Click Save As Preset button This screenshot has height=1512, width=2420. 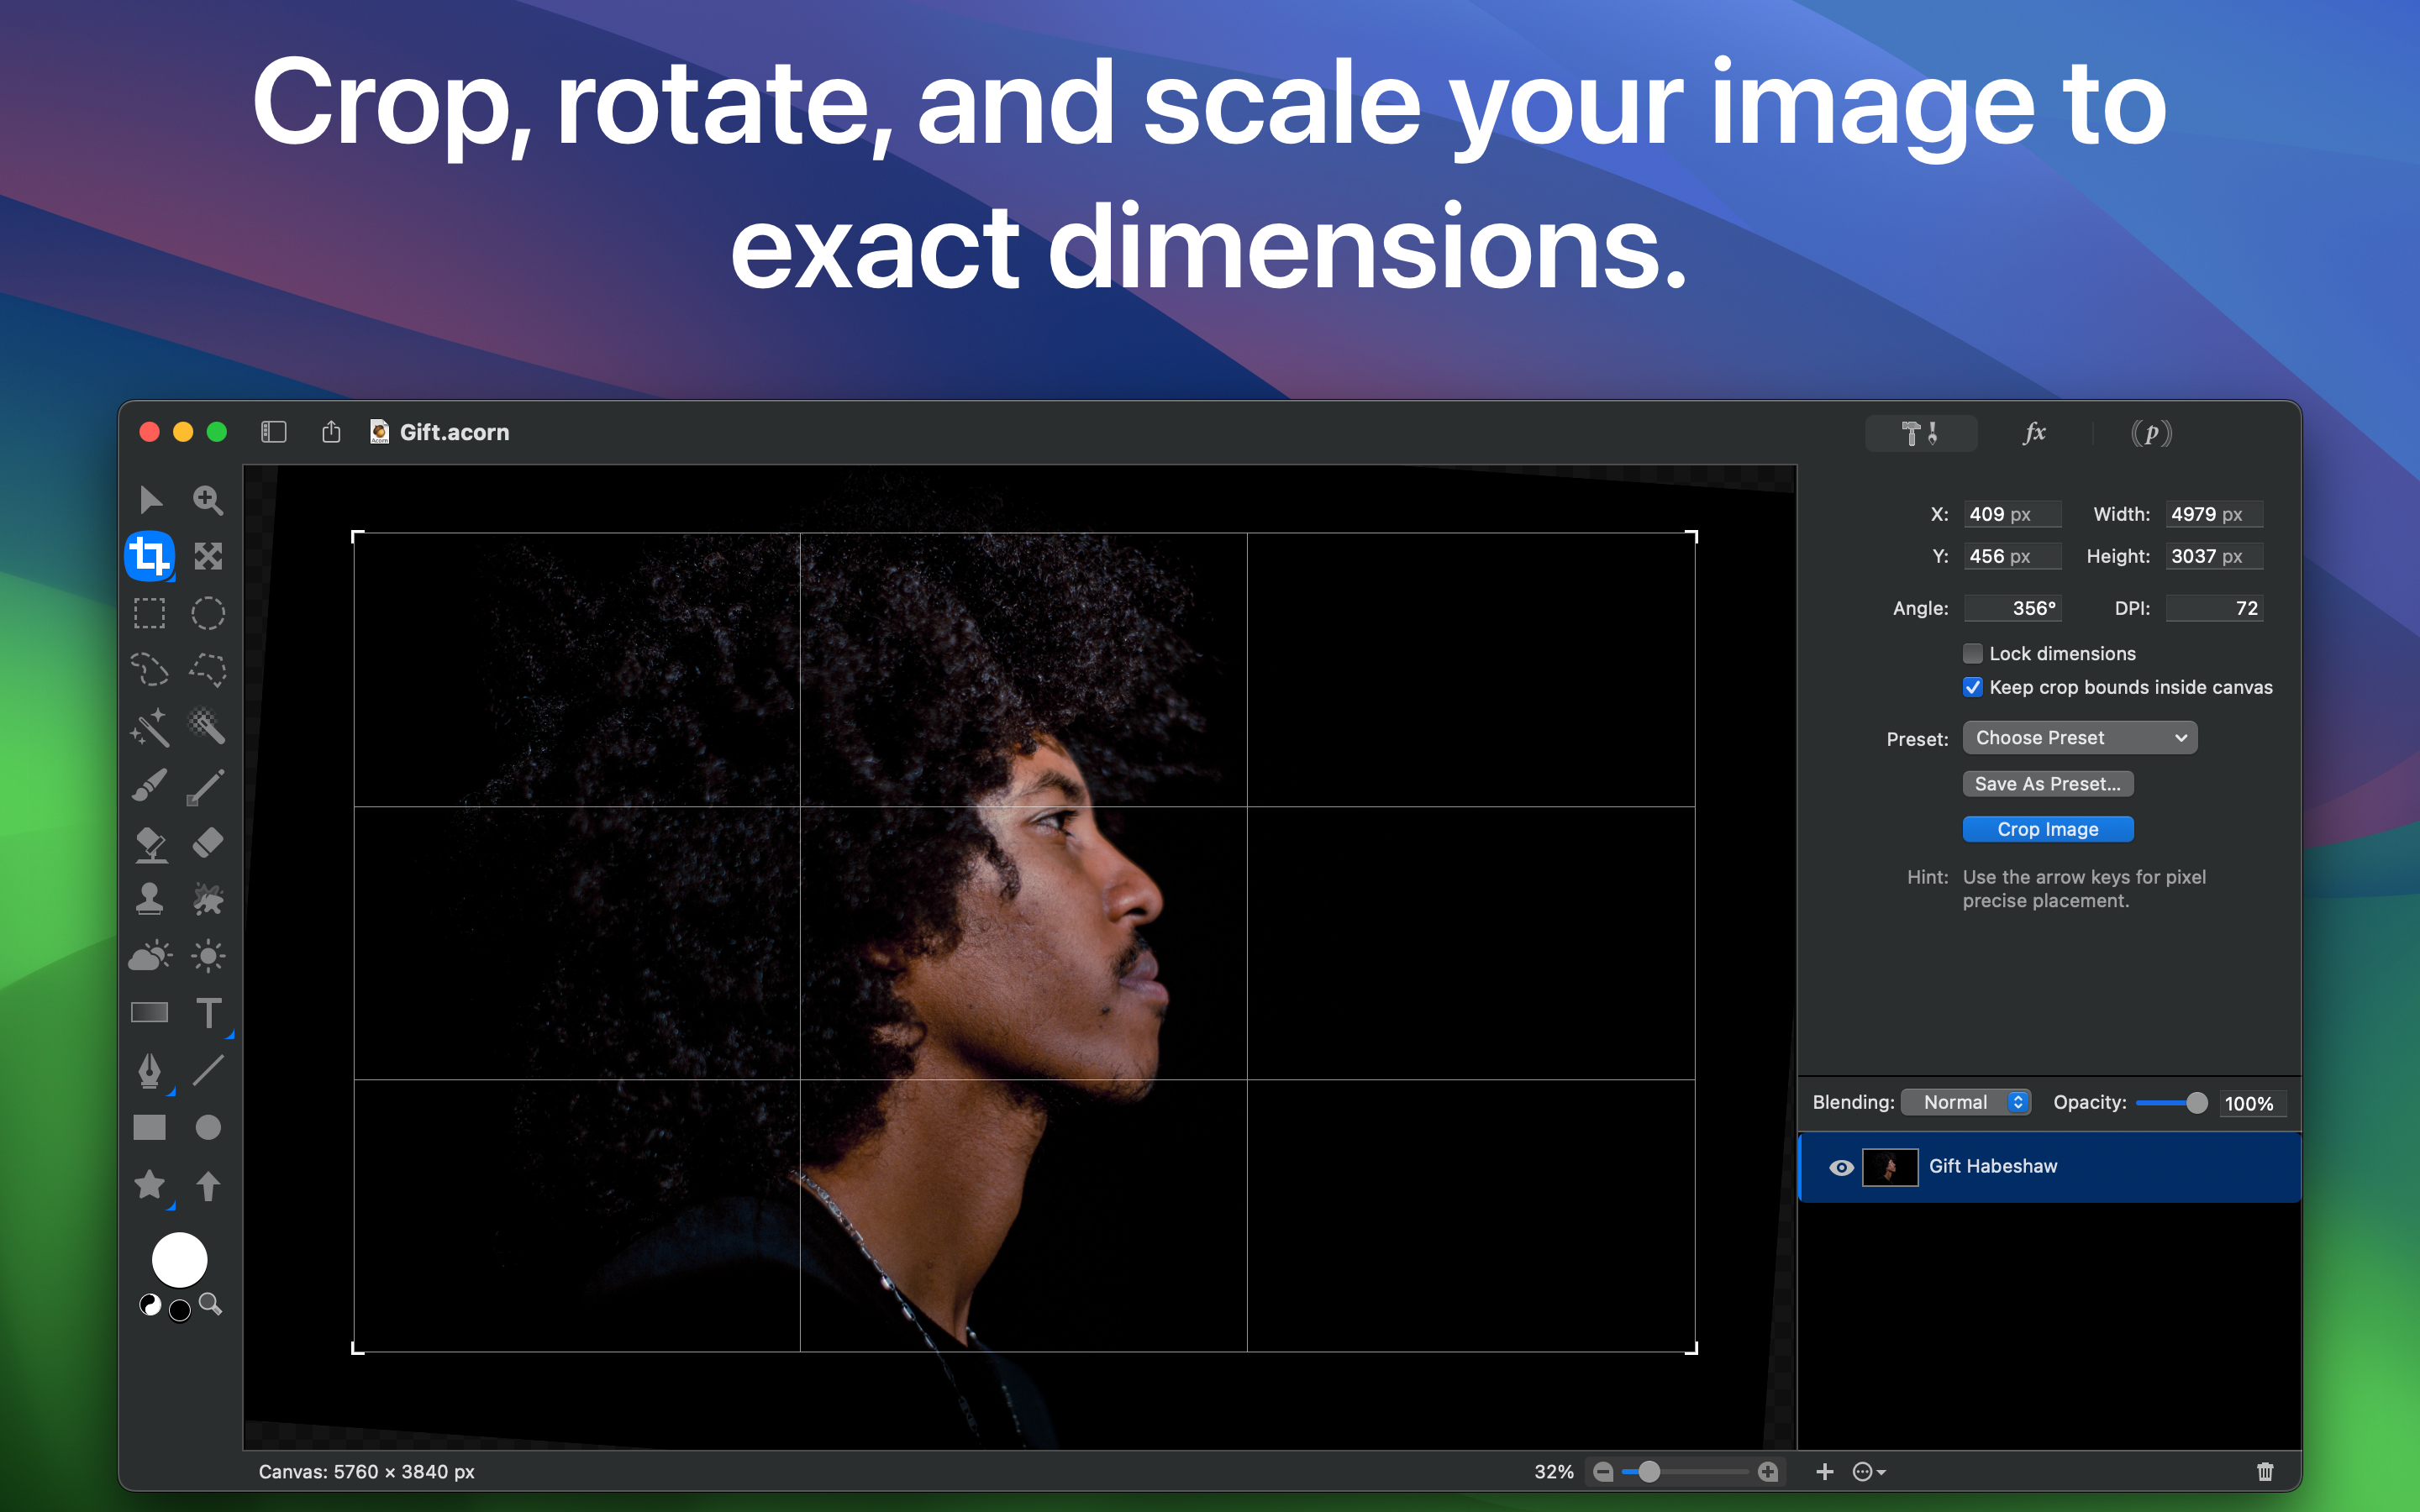pyautogui.click(x=2047, y=784)
